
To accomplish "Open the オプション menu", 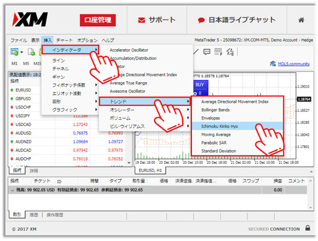I will pyautogui.click(x=87, y=41).
